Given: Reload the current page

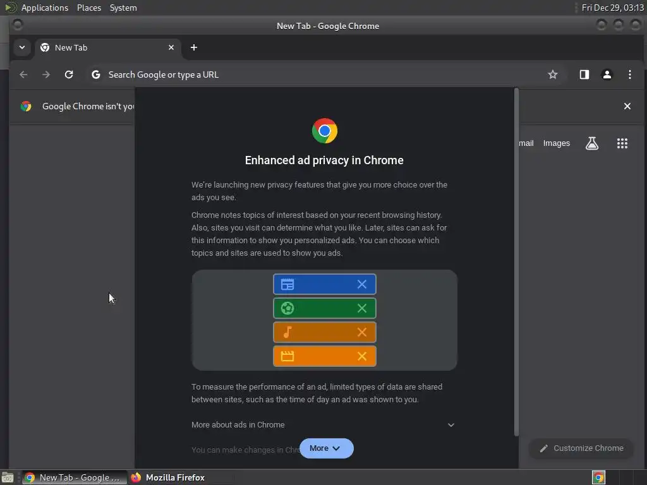Looking at the screenshot, I should click(x=69, y=75).
